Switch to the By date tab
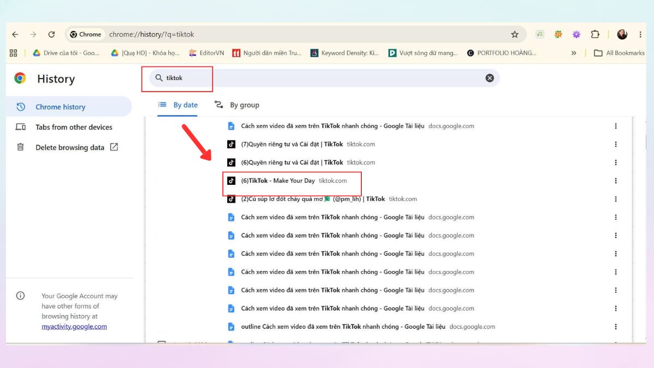Viewport: 654px width, 368px height. pos(178,105)
